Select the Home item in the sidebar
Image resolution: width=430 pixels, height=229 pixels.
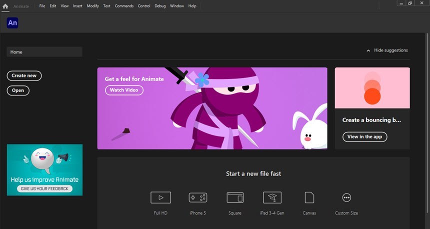tap(44, 52)
